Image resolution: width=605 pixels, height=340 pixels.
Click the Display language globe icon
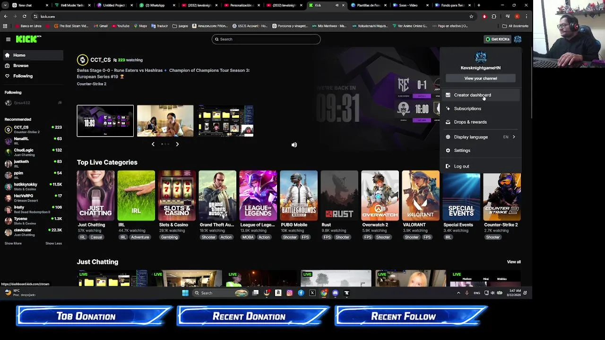(448, 137)
